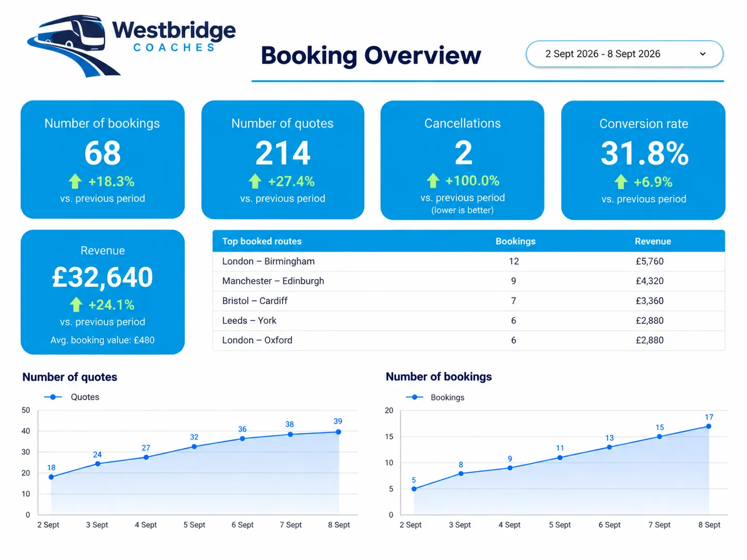Image resolution: width=747 pixels, height=560 pixels.
Task: Click the quotes chart point labeled 38
Action: coord(290,434)
